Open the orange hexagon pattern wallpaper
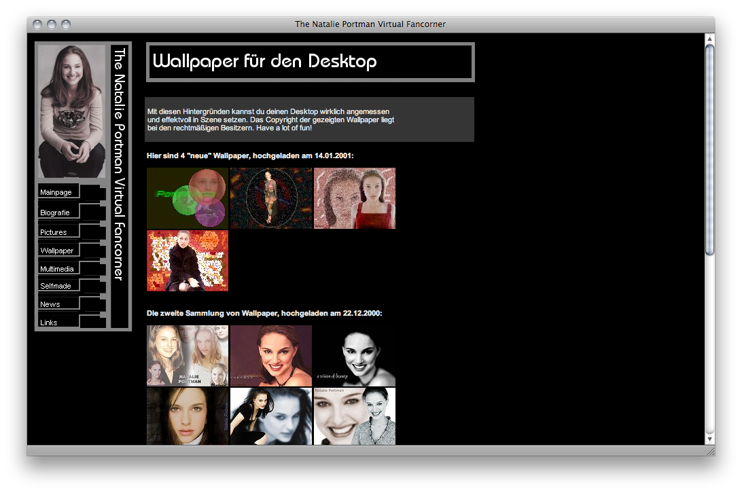The height and width of the screenshot is (493, 742). [188, 261]
